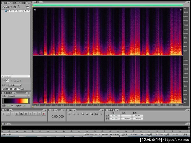Click the green horizontal zoom navigation bar
Image resolution: width=191 pixels, height=143 pixels.
pyautogui.click(x=108, y=5)
